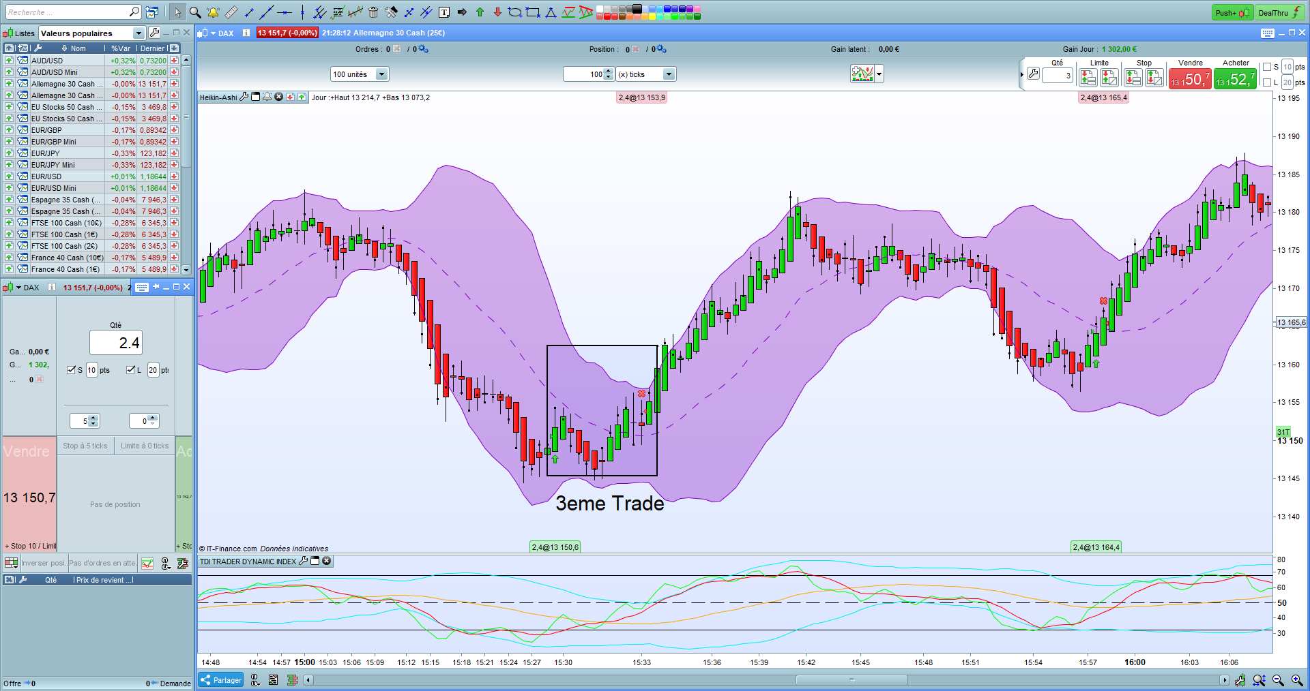Screen dimensions: 1310x691
Task: Toggle the DealThru button
Action: point(1280,12)
